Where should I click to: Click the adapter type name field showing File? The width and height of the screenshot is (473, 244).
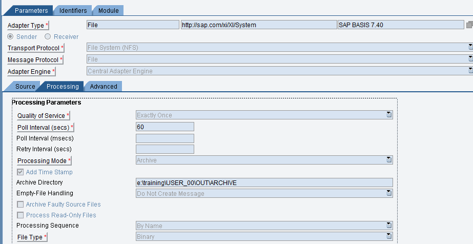pyautogui.click(x=133, y=25)
